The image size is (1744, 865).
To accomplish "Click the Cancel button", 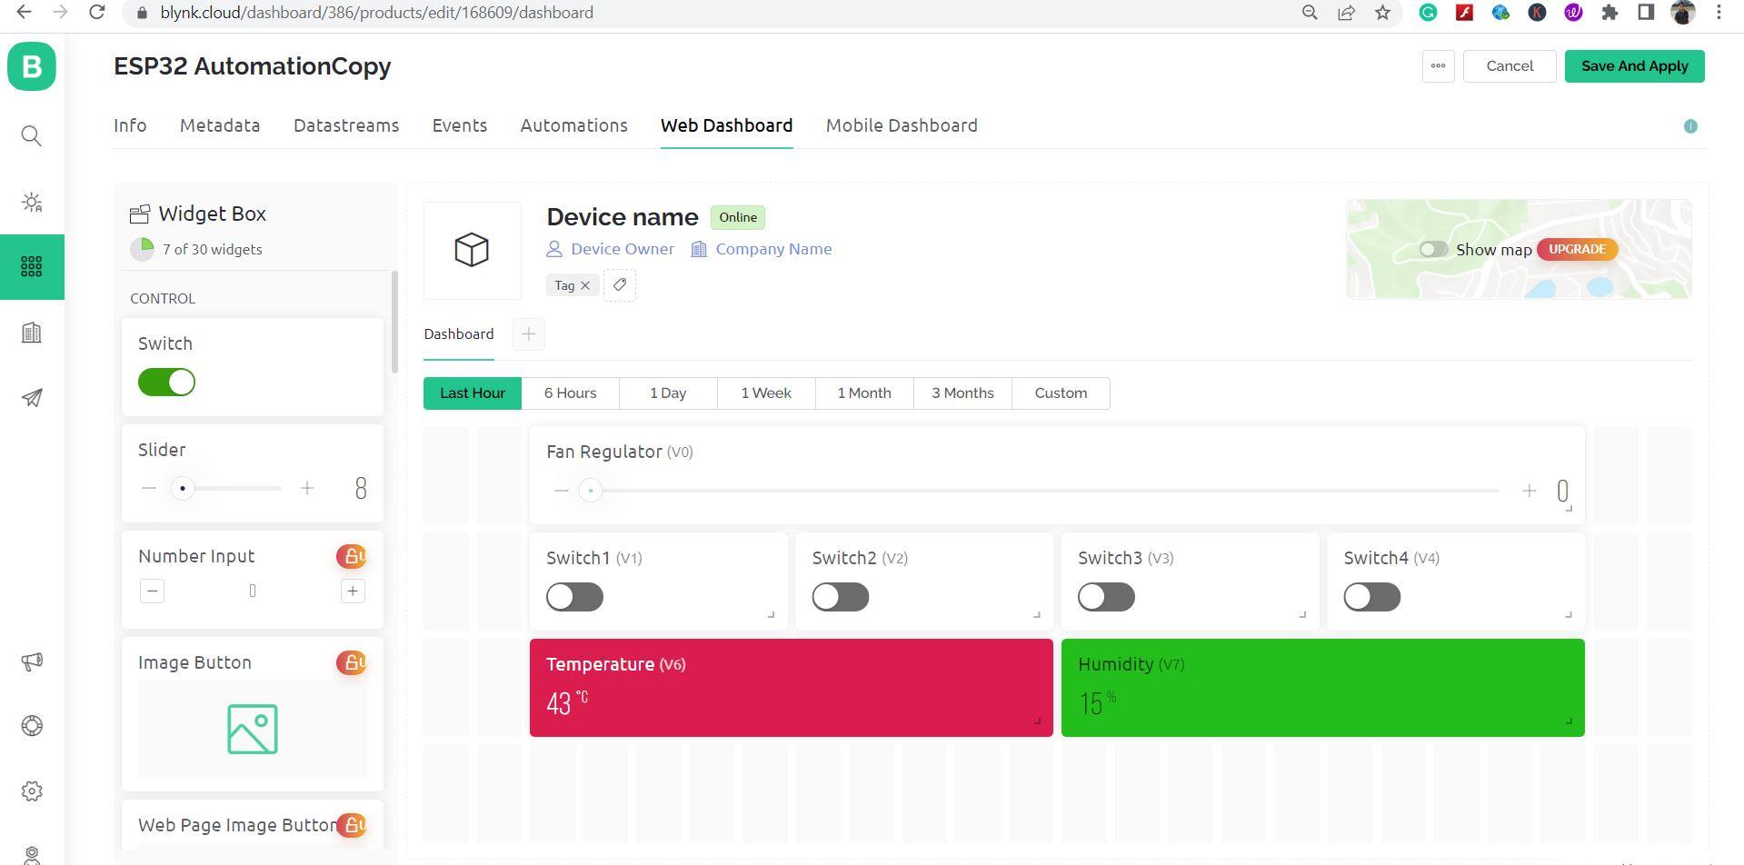I will [1509, 65].
